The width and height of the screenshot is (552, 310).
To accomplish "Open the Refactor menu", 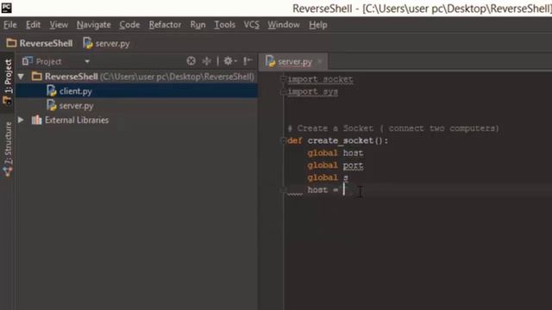I will point(165,25).
